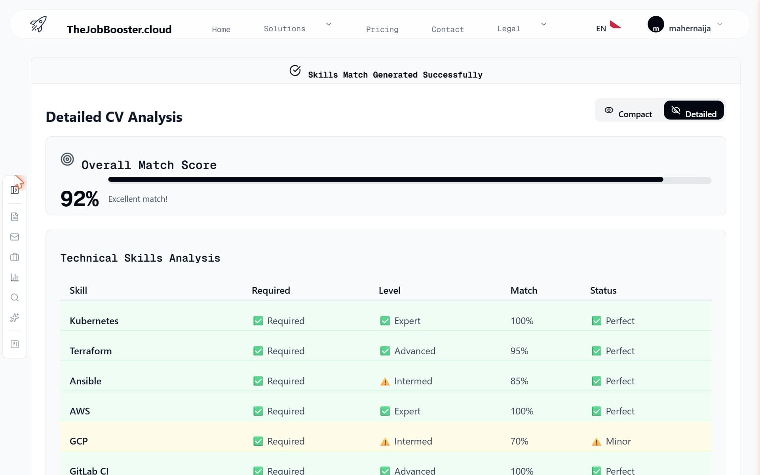This screenshot has height=475, width=760.
Task: Click the Status column header
Action: click(603, 290)
